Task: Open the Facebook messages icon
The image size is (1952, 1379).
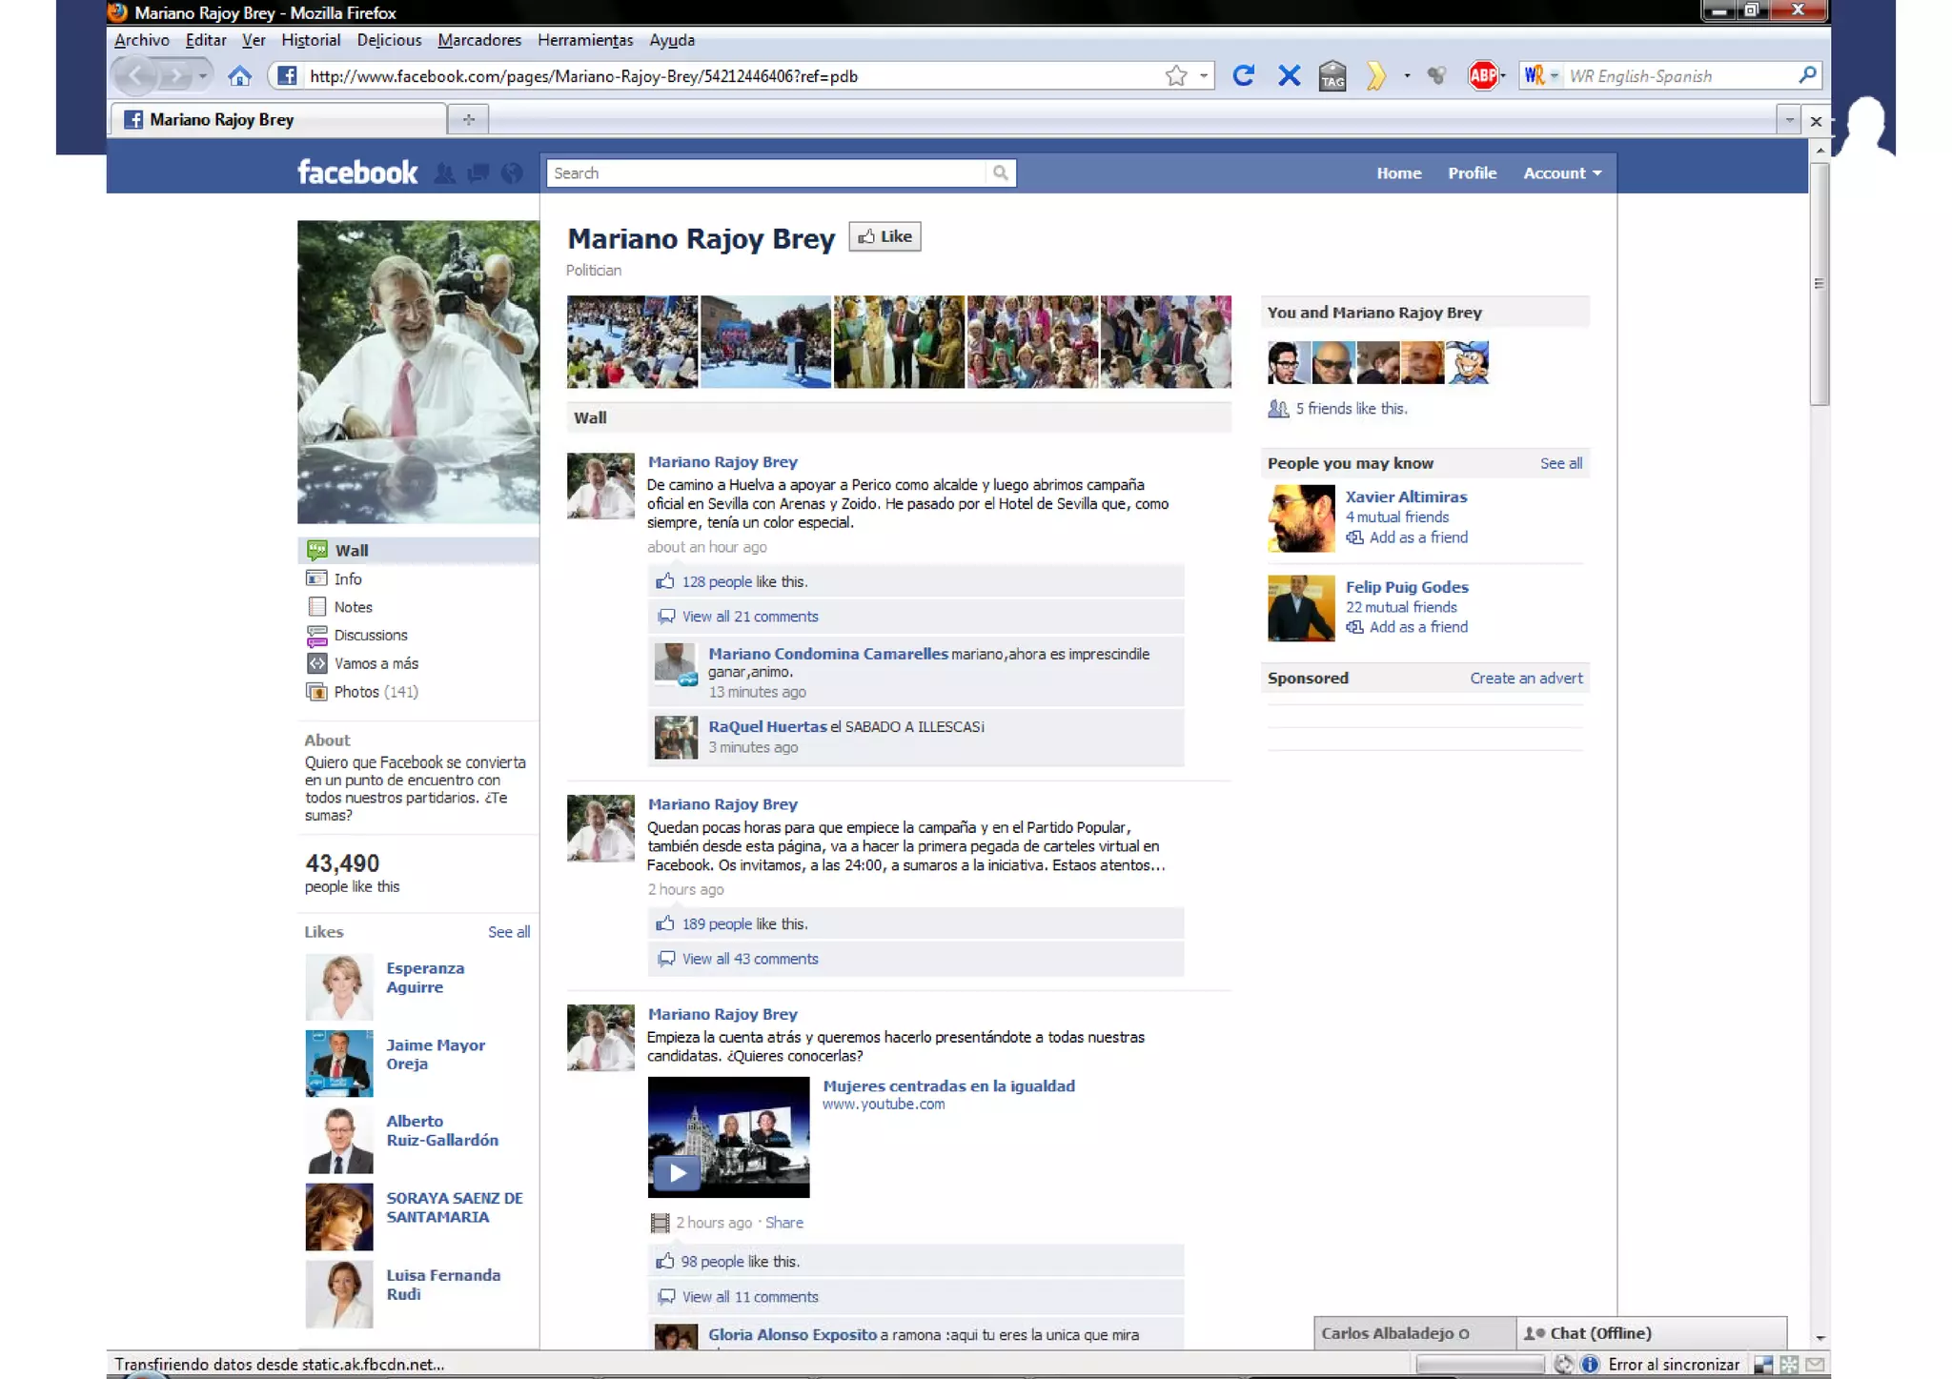Action: click(478, 172)
